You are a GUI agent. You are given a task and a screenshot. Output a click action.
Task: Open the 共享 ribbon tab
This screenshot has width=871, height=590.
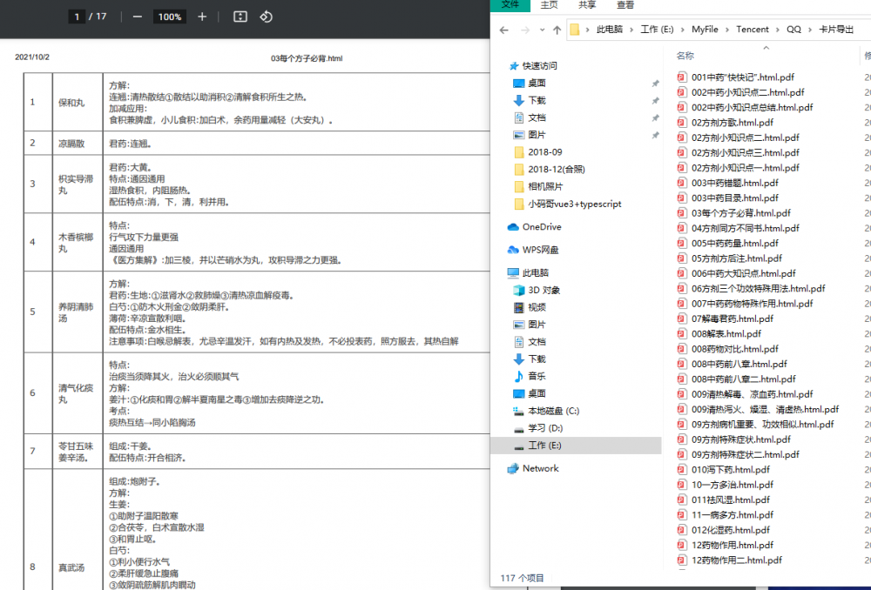point(587,5)
